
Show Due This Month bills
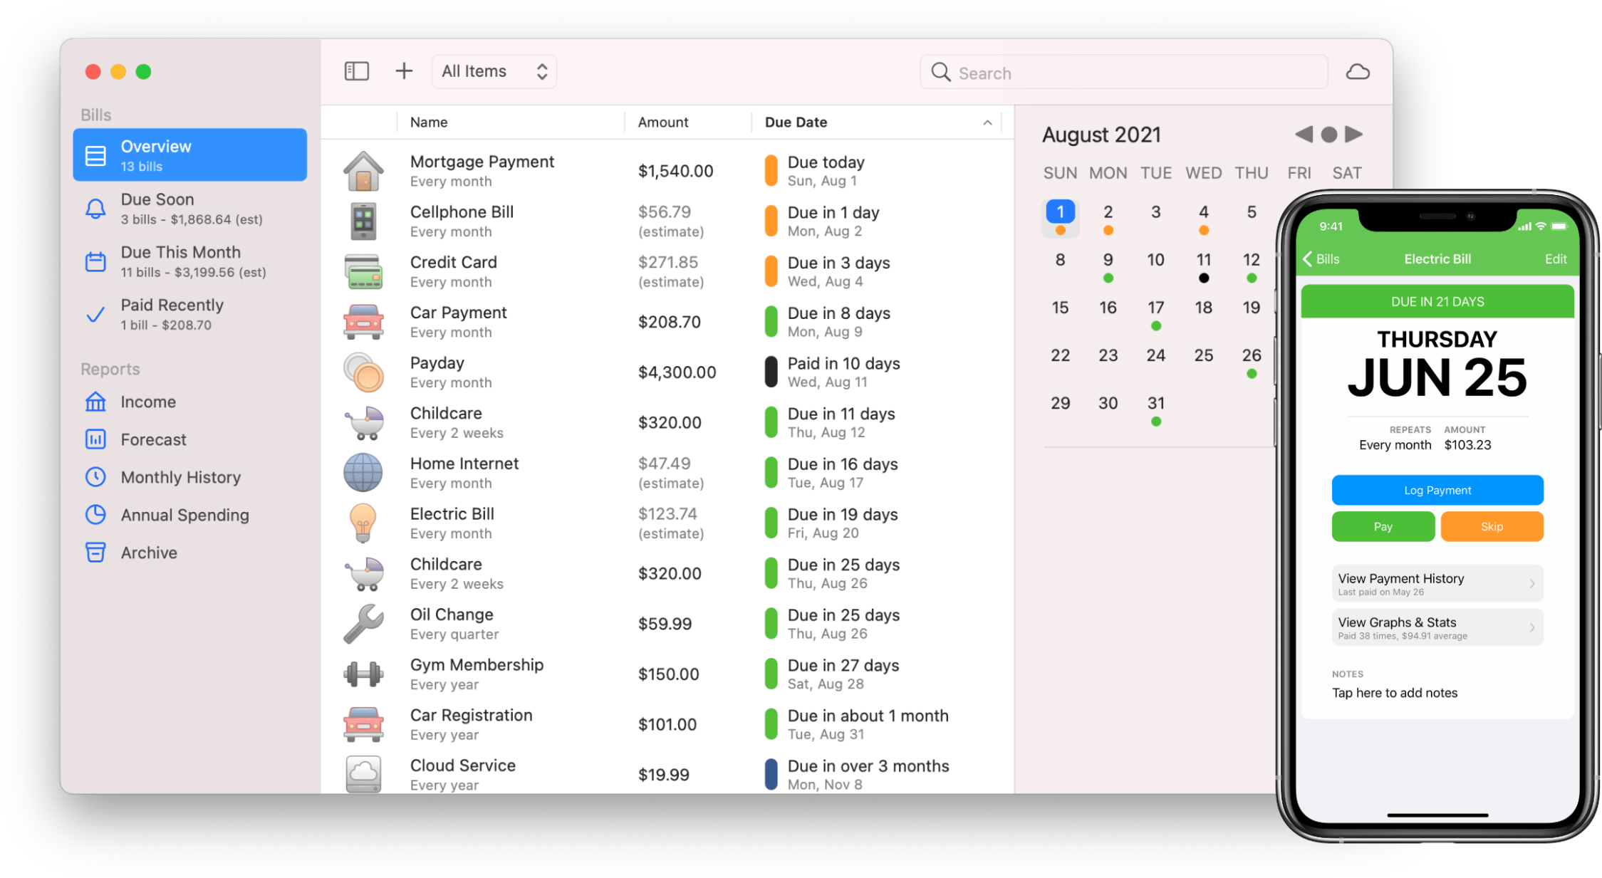click(x=190, y=261)
